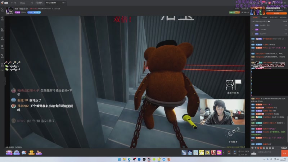Go back with the left arrow button
288x162 pixels.
12,3
